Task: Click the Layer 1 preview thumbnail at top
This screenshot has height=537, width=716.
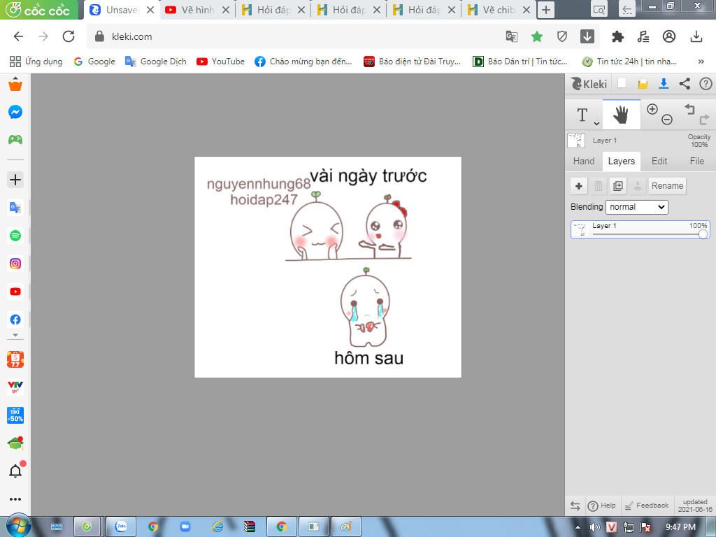Action: click(576, 141)
